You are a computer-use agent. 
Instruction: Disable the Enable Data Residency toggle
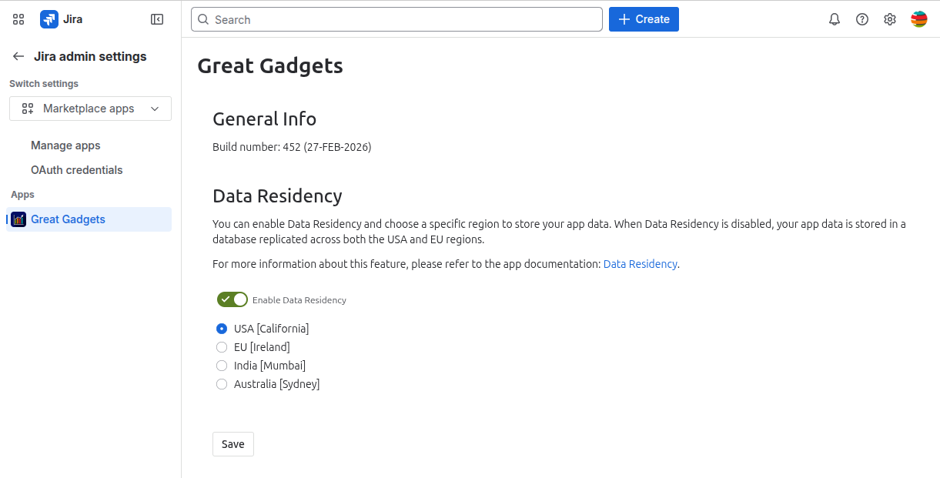pos(232,299)
